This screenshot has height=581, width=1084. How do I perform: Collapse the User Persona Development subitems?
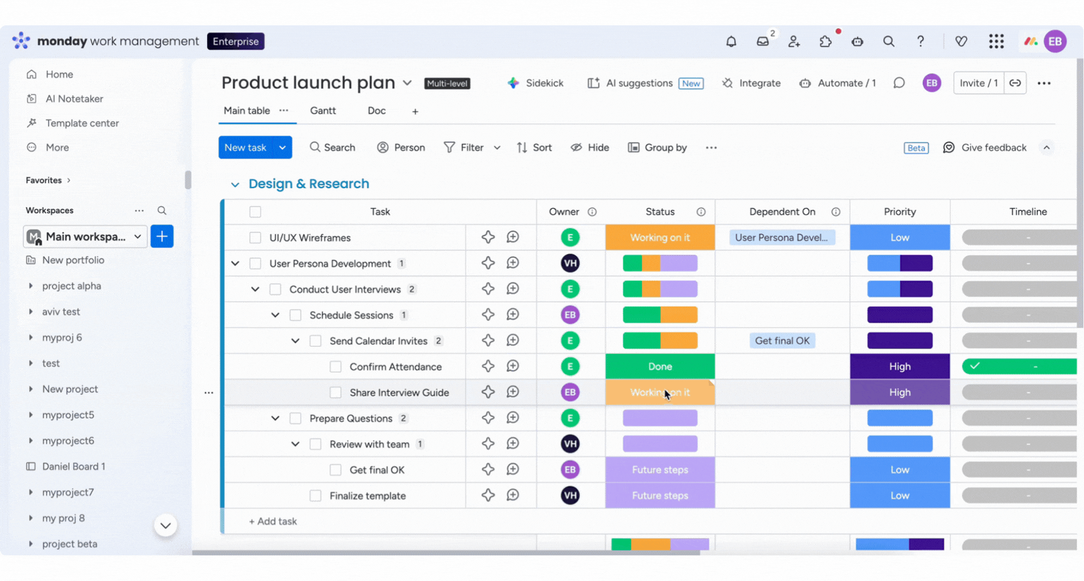pyautogui.click(x=235, y=264)
